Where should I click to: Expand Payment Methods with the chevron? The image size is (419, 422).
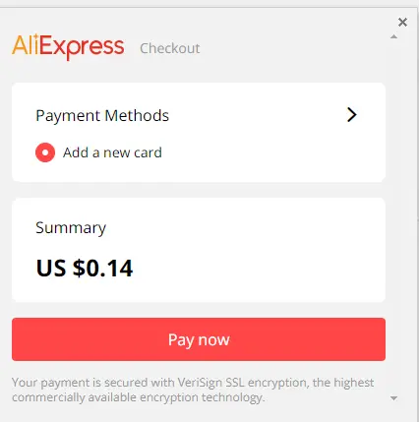(351, 115)
